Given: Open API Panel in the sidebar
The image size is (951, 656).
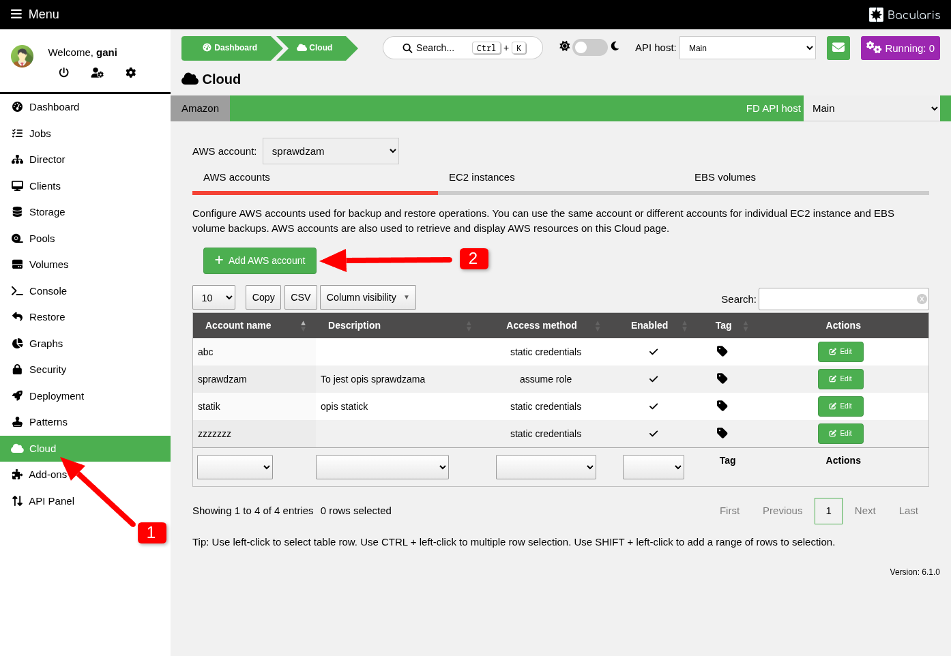Looking at the screenshot, I should point(85,501).
